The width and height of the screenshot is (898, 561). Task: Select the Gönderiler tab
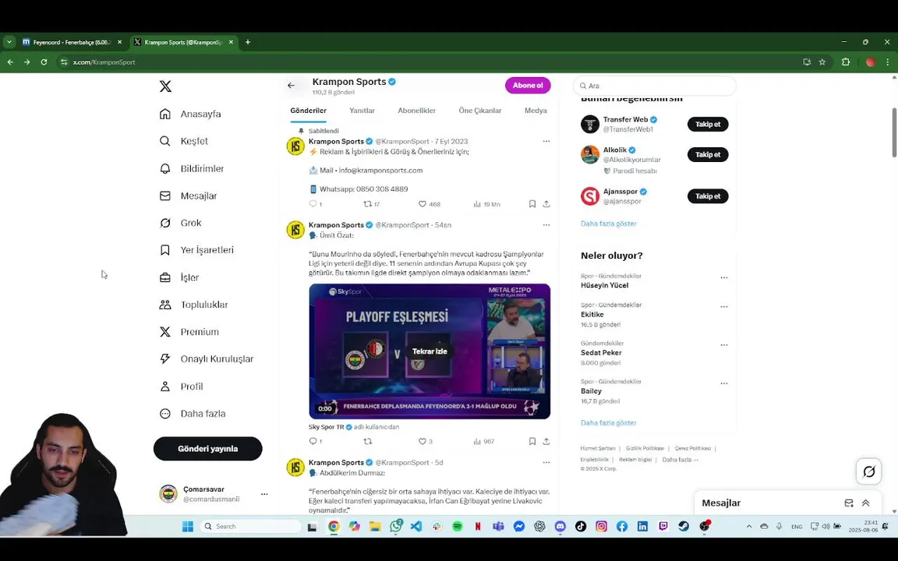click(308, 111)
